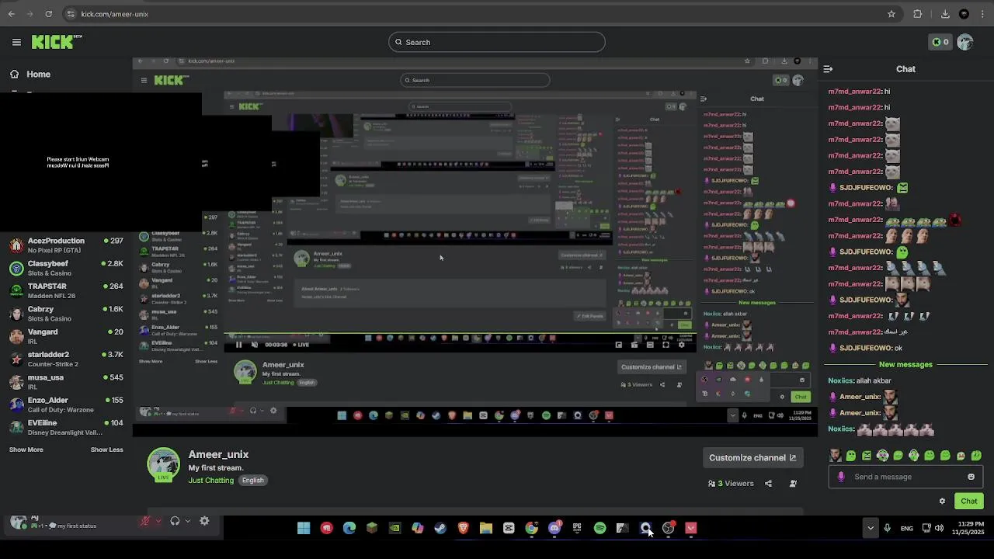Open Discord from taskbar

[x=554, y=529]
